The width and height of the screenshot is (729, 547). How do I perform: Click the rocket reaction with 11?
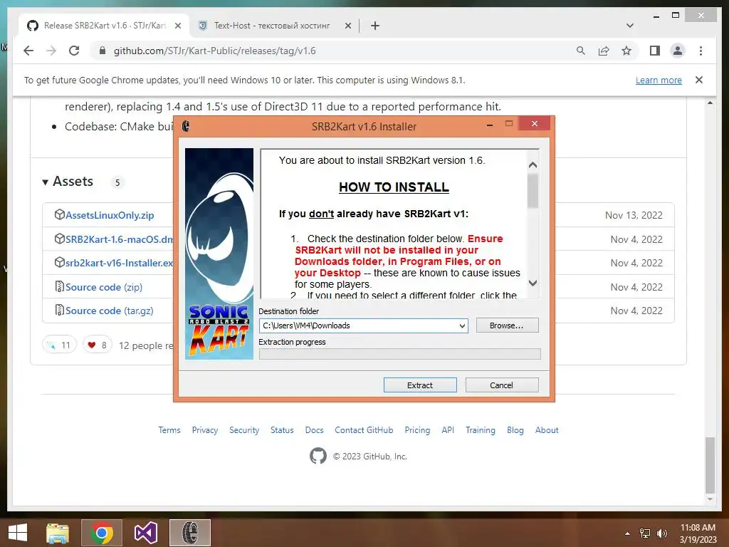(60, 345)
